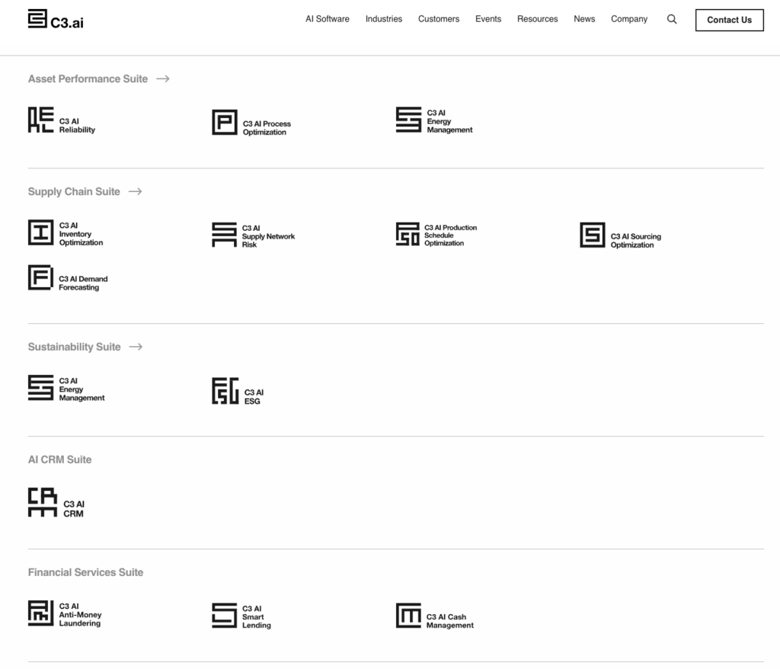
Task: Open the C3 AI CRM icon
Action: click(x=43, y=502)
